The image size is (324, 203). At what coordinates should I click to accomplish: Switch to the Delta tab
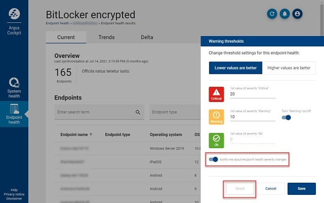coord(147,37)
